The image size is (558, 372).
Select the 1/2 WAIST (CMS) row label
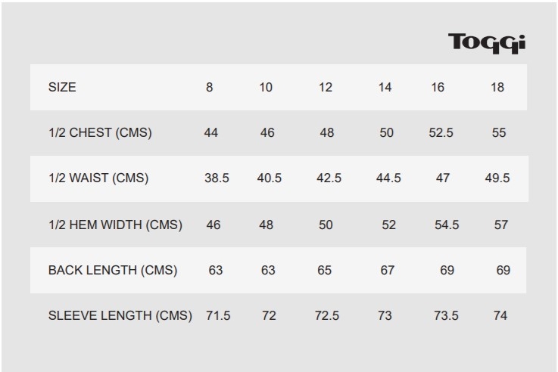98,178
